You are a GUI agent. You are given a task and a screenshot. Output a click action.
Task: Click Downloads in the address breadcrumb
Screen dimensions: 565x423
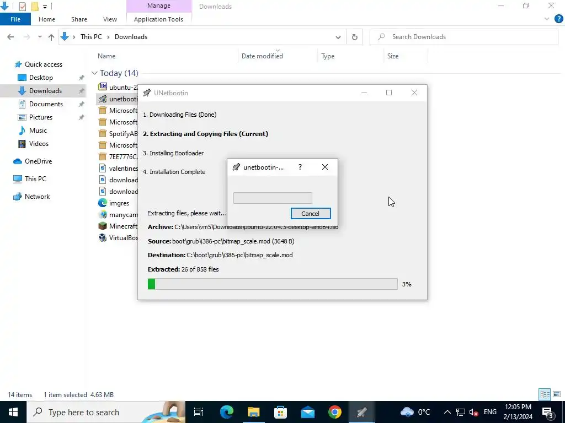click(131, 37)
